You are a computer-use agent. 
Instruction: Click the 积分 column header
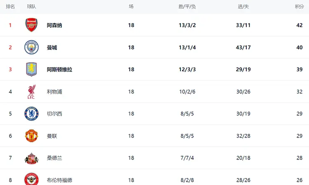click(x=300, y=7)
